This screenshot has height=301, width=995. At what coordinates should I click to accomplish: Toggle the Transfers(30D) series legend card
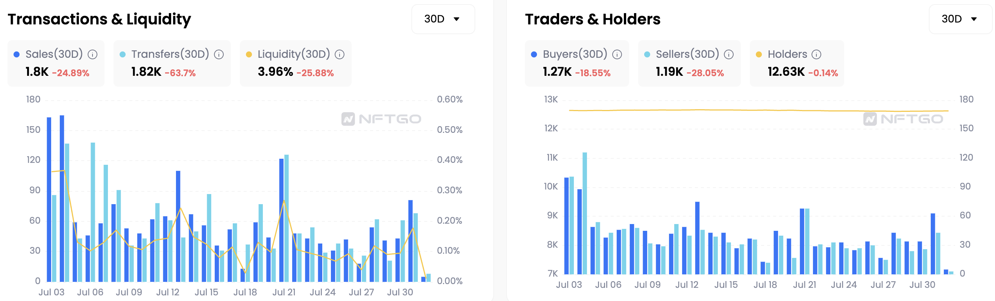[172, 63]
